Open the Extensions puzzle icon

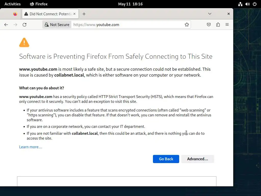coord(218,25)
